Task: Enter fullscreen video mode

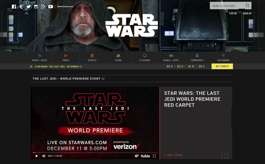Action: coord(154,156)
